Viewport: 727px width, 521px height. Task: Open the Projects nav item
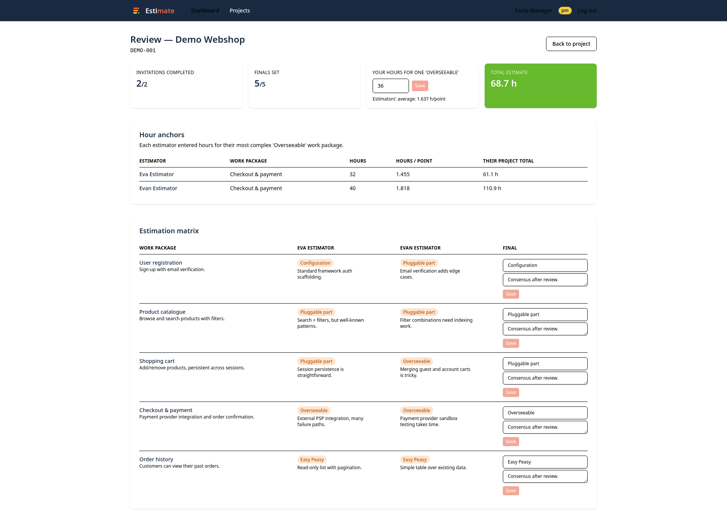(240, 11)
